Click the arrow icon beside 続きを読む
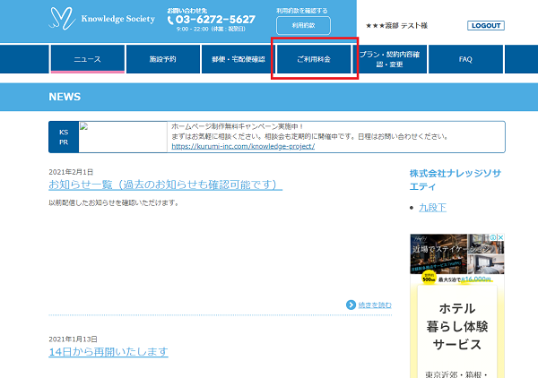This screenshot has height=378, width=538. 351,305
